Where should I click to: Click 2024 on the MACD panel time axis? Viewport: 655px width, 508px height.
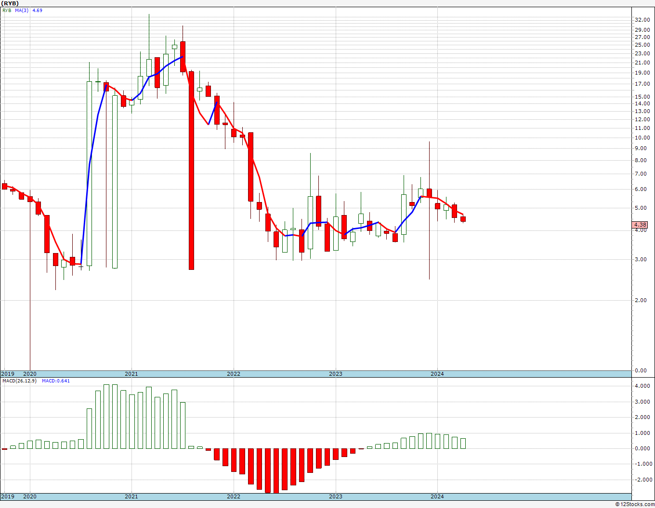point(437,496)
